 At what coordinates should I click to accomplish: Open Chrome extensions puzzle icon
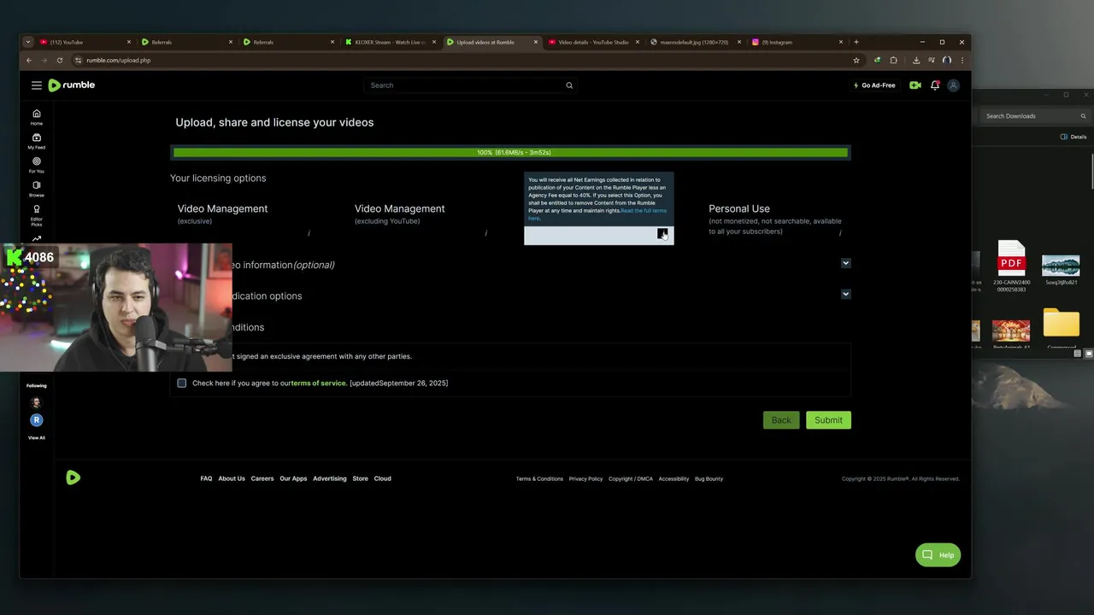[894, 61]
